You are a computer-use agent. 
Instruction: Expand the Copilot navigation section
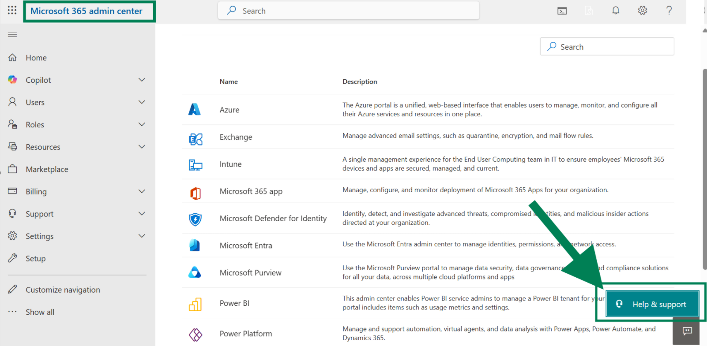coord(142,80)
